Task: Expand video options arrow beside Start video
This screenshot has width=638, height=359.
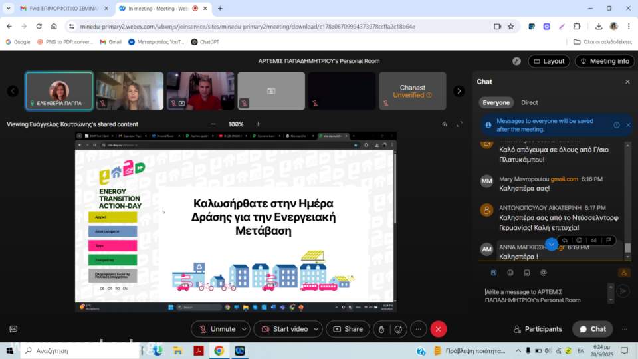Action: click(x=316, y=329)
